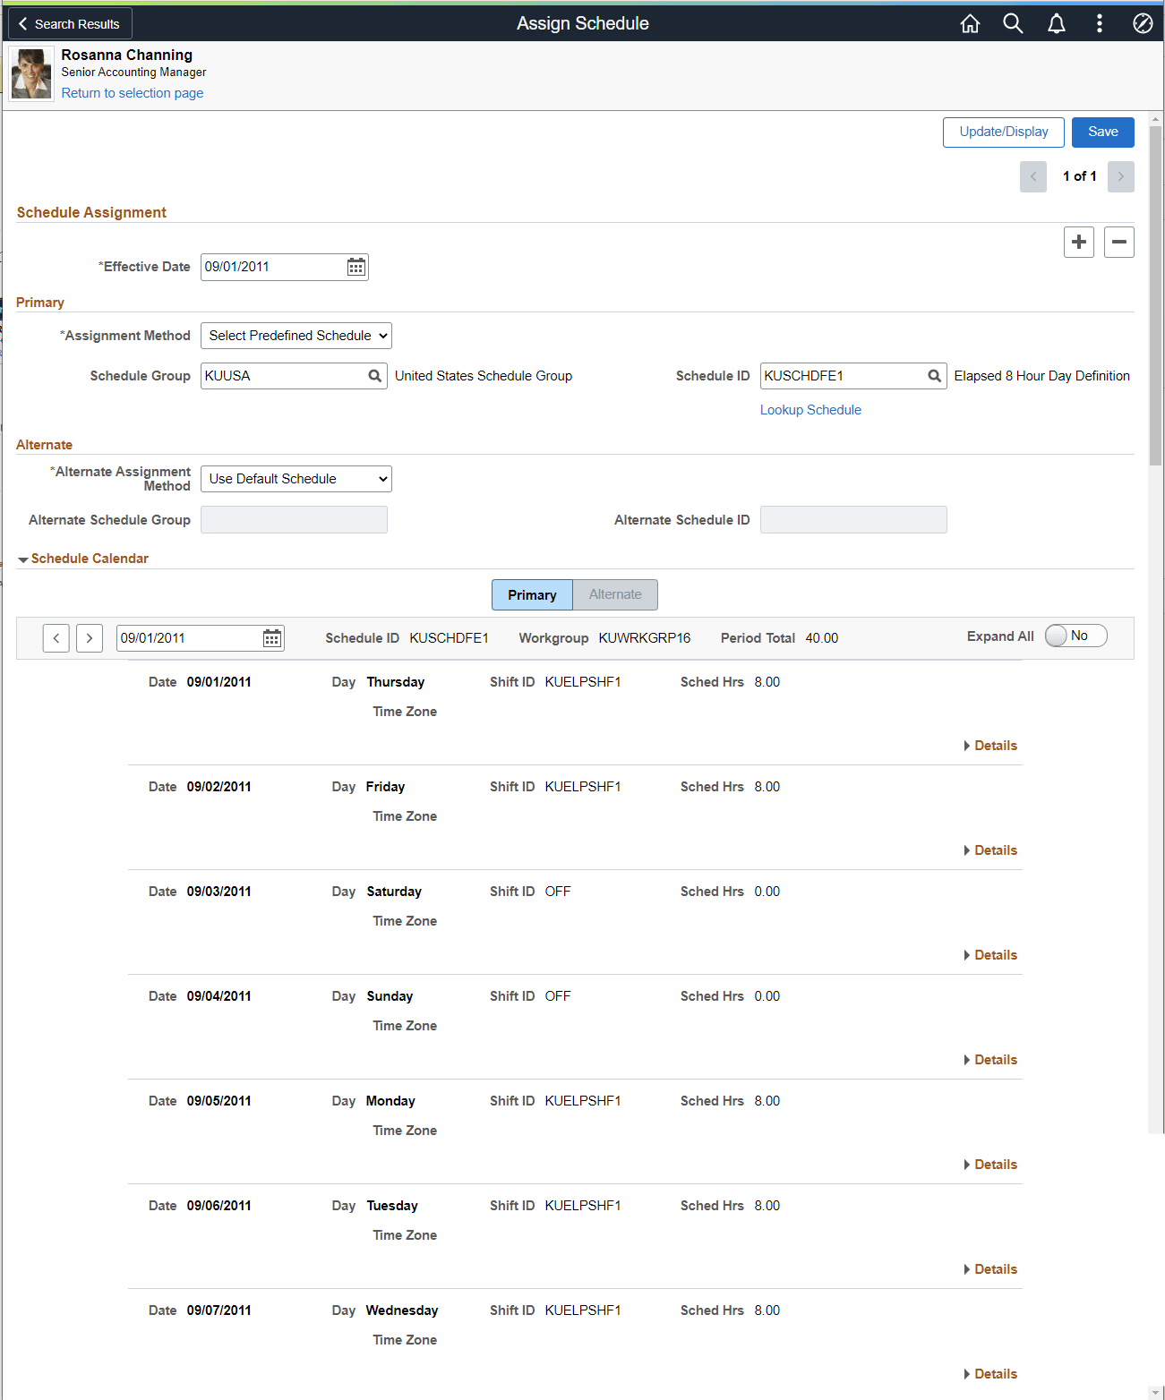Toggle Expand All to Yes

click(x=1074, y=635)
